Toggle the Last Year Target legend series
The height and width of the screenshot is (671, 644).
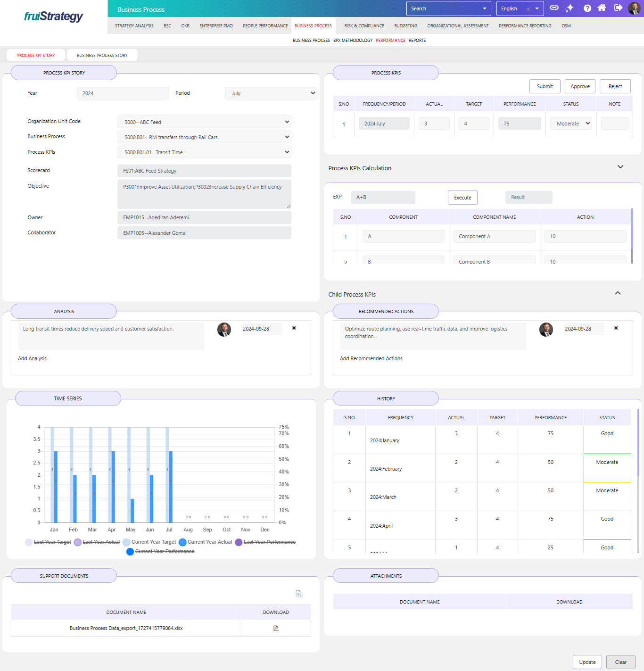pyautogui.click(x=48, y=542)
